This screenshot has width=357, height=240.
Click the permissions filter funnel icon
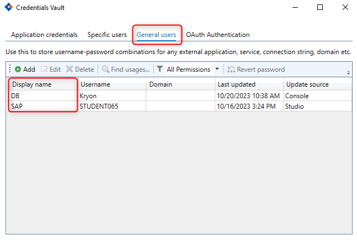(x=159, y=70)
